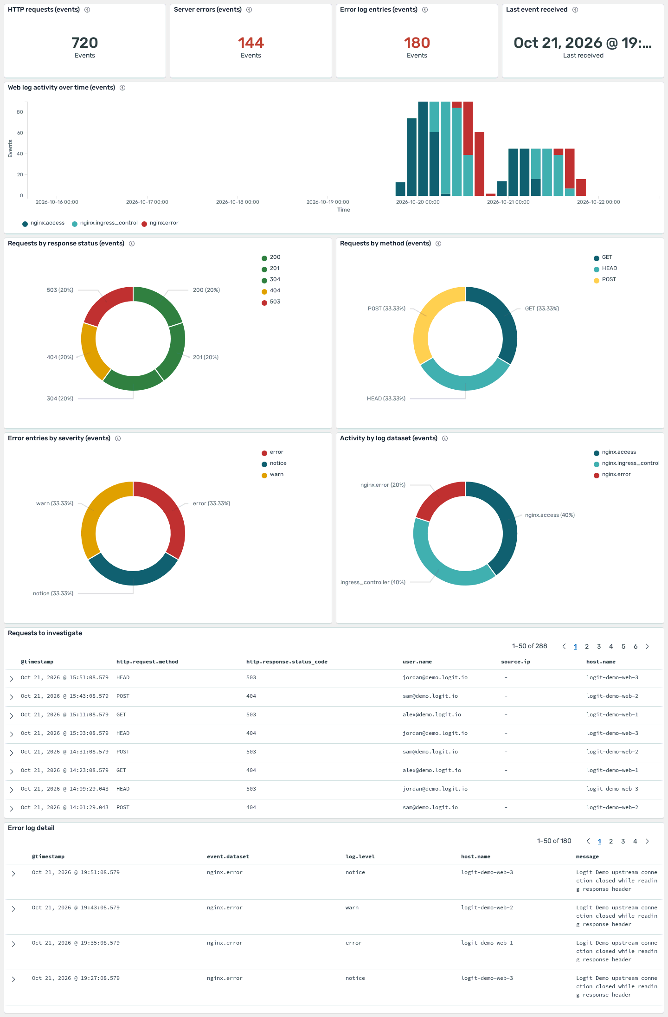The image size is (668, 1017).
Task: Open page 3 of Error log detail
Action: point(623,841)
